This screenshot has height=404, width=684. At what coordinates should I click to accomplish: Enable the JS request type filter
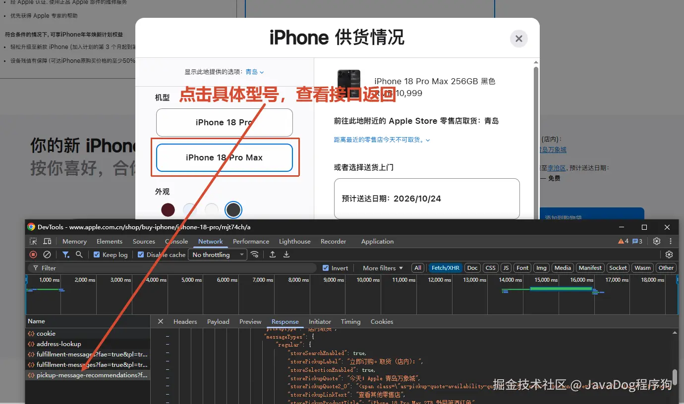point(506,268)
